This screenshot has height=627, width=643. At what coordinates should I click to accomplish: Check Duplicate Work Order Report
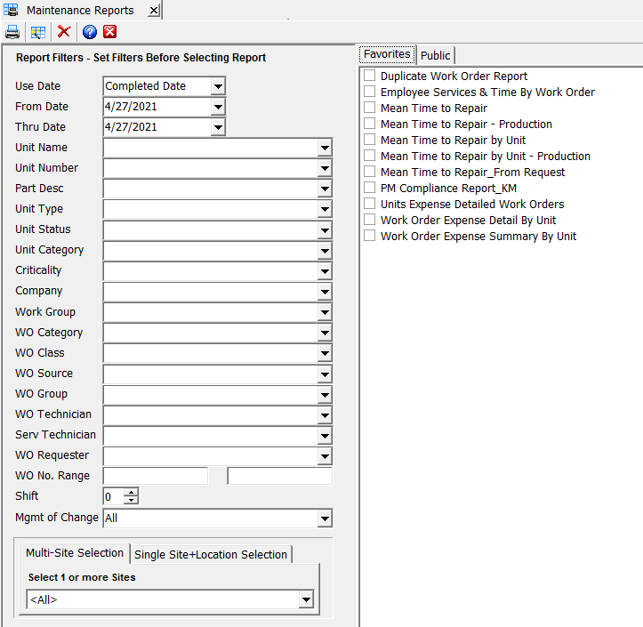(369, 76)
